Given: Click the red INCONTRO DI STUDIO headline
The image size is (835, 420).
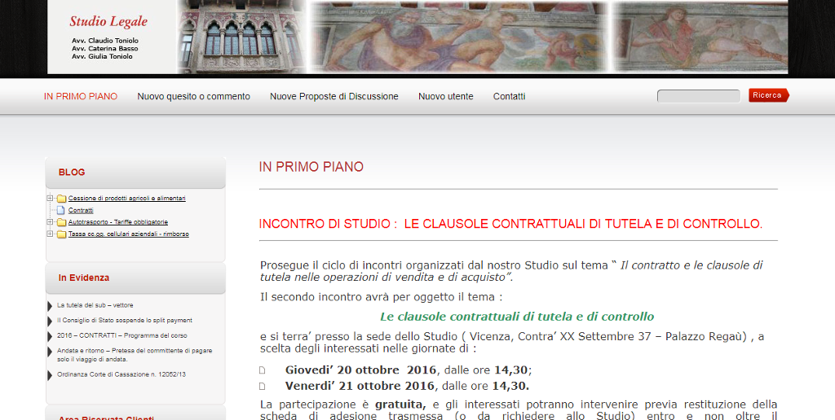Looking at the screenshot, I should click(510, 224).
